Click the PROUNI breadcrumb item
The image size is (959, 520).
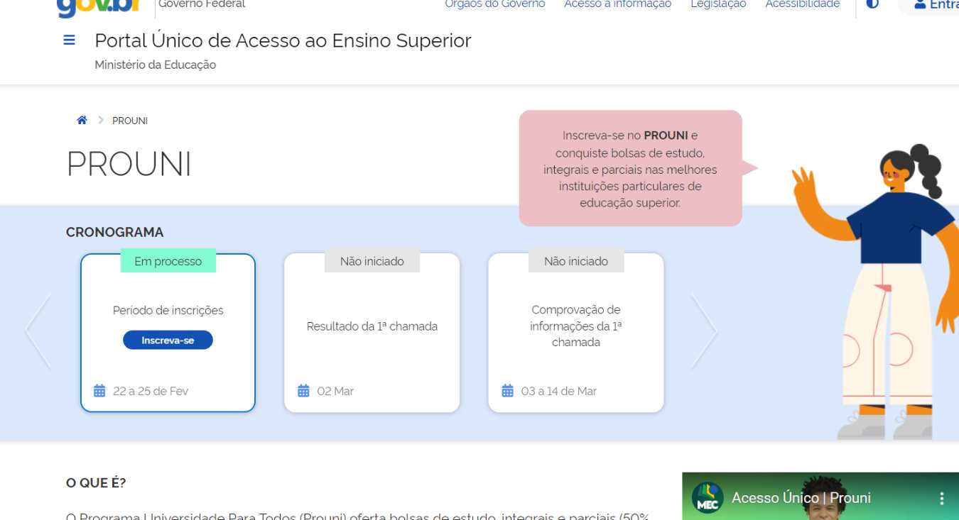click(130, 121)
